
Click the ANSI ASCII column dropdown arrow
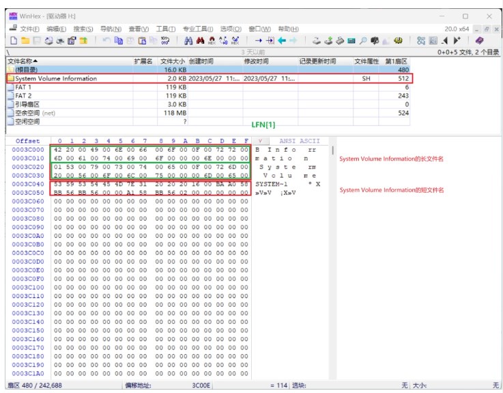click(x=260, y=141)
